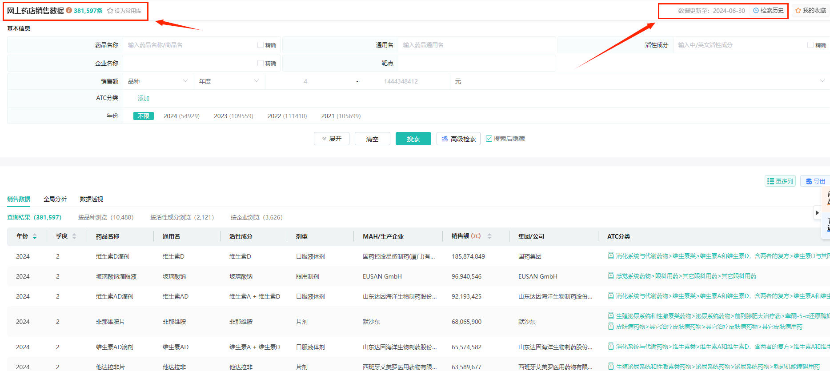Image resolution: width=830 pixels, height=371 pixels.
Task: Expand more search filters with 展开
Action: (x=332, y=139)
